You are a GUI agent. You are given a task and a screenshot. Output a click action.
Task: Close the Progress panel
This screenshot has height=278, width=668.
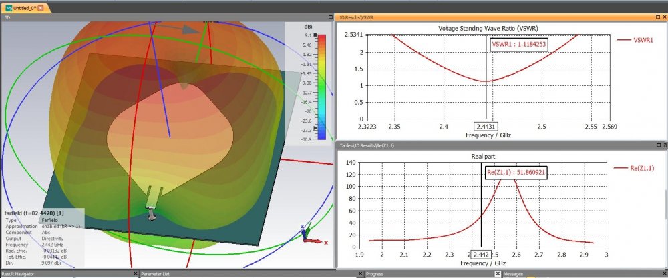pyautogui.click(x=498, y=274)
